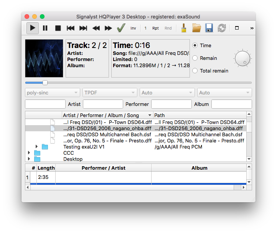Select 31-DSD256_2006_nagano_ohba.dff row
Screen dimensions: 277x233
pyautogui.click(x=136, y=128)
